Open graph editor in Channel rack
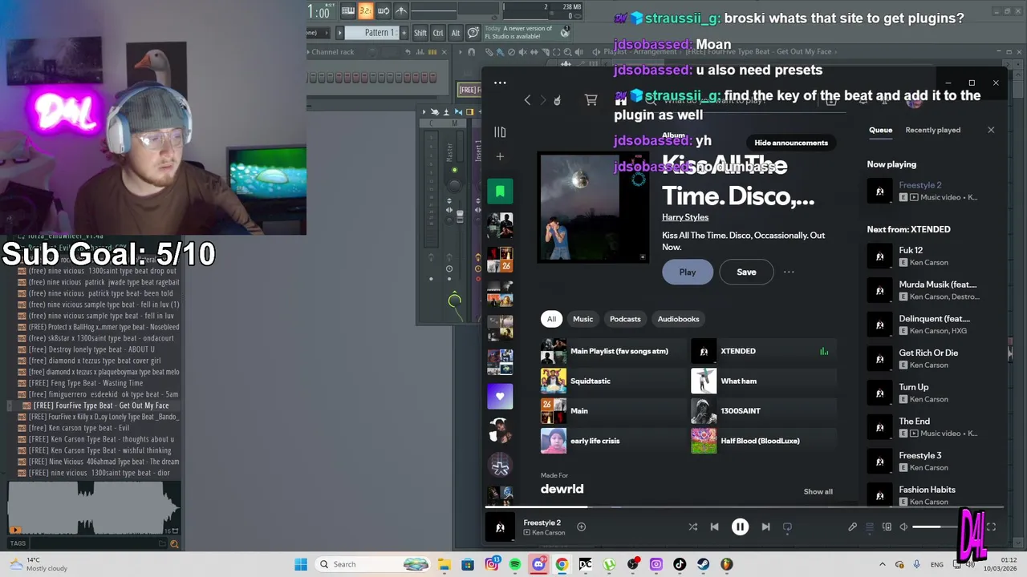This screenshot has height=577, width=1027. (x=420, y=52)
